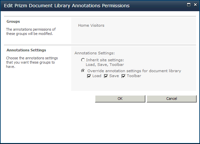This screenshot has width=200, height=144.
Task: Click the Home Visitors group name
Action: point(91,25)
